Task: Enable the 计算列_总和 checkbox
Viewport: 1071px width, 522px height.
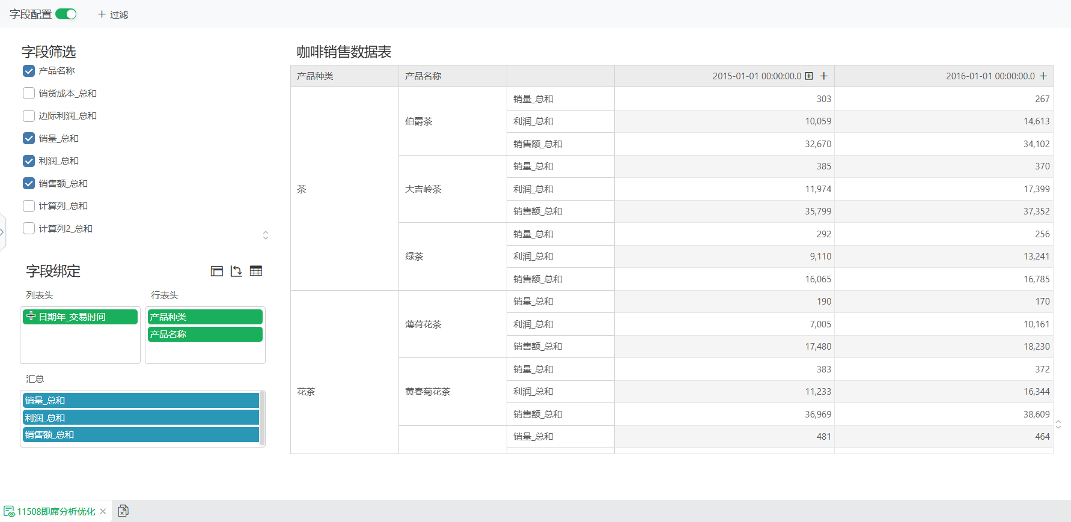Action: [x=29, y=206]
